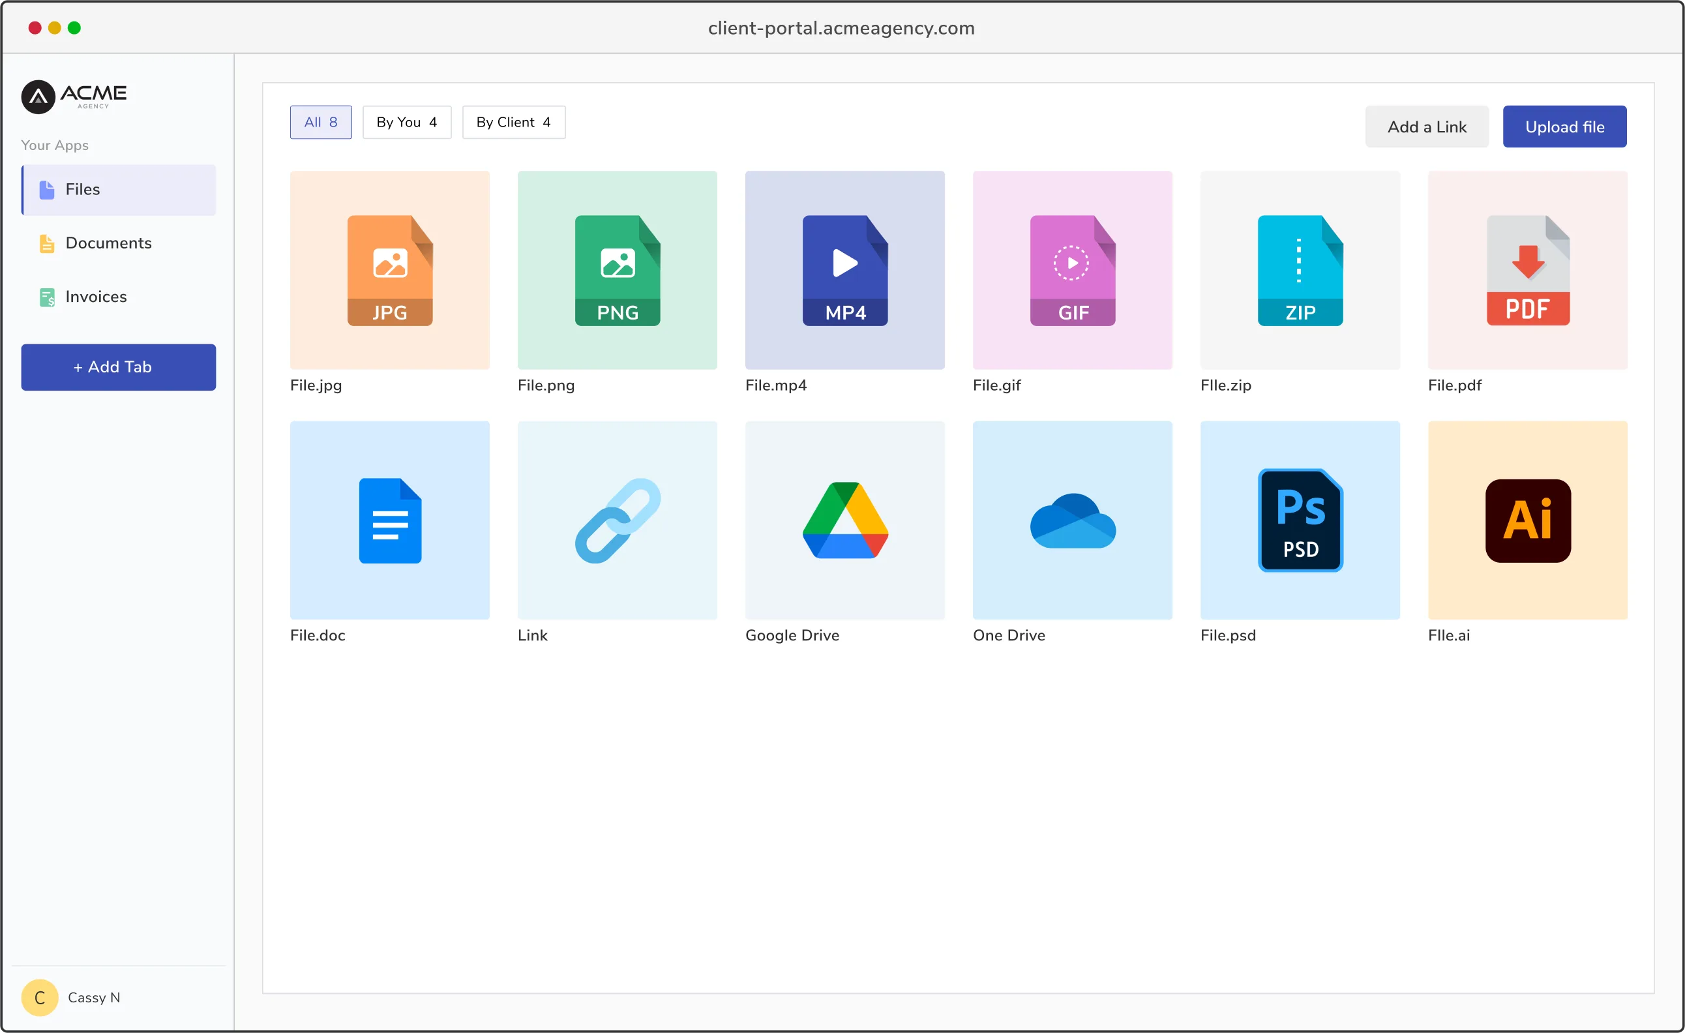This screenshot has height=1033, width=1685.
Task: Click the File.psd file name
Action: (1229, 636)
